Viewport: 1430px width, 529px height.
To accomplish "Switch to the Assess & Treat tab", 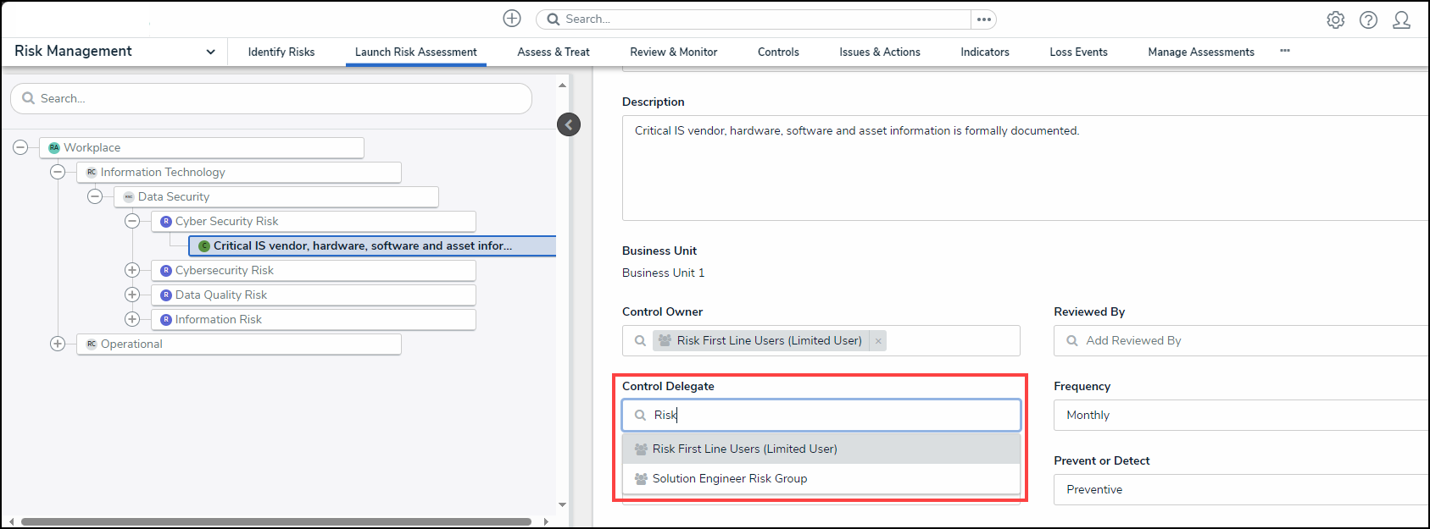I will (x=554, y=52).
